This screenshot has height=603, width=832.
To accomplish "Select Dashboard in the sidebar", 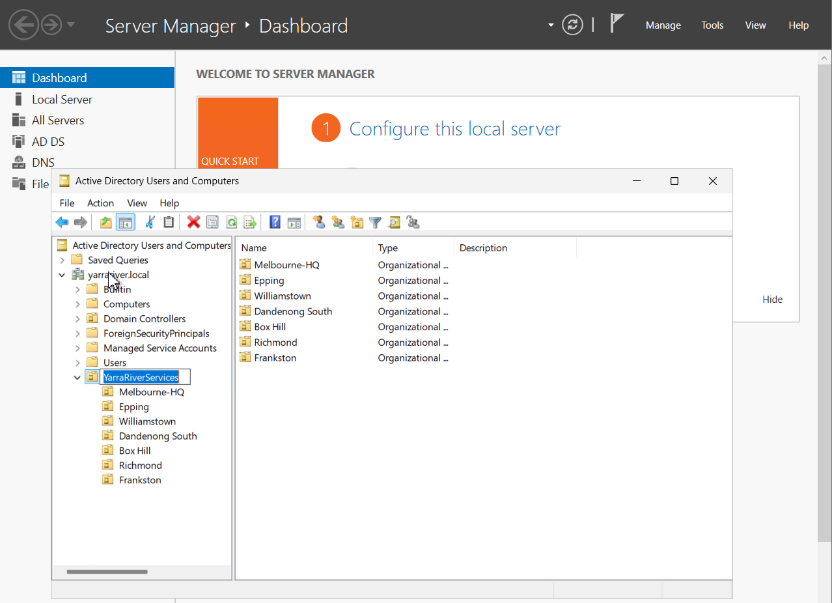I will point(87,77).
